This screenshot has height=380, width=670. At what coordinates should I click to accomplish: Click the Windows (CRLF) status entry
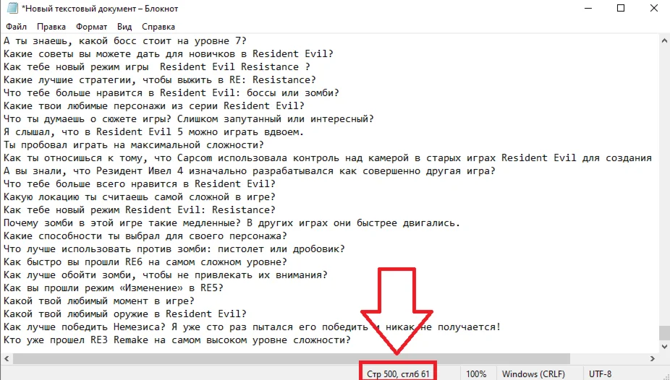(533, 374)
